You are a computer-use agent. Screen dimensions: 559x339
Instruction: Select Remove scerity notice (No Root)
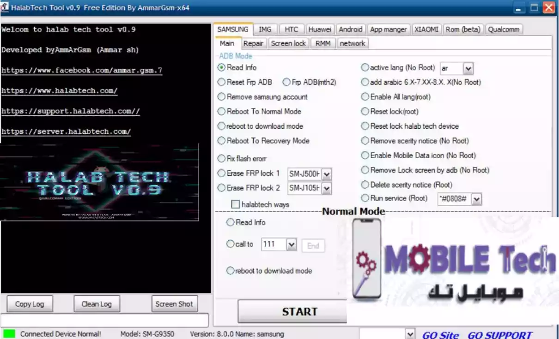(415, 141)
